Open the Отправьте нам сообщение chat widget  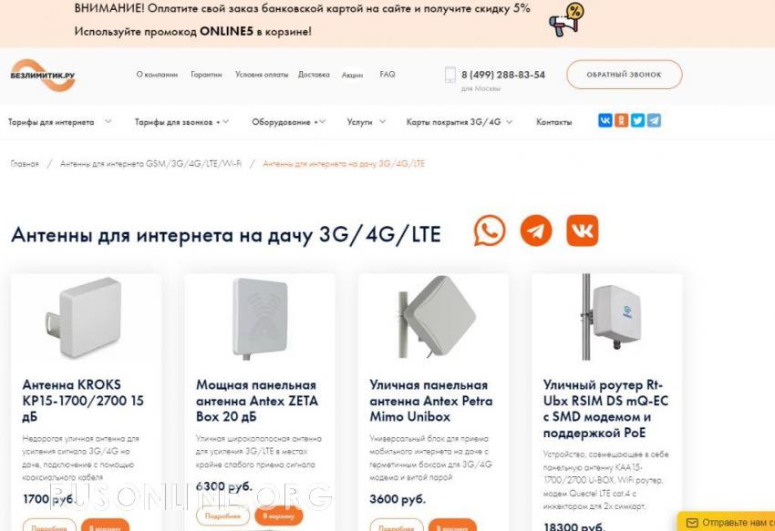[727, 522]
